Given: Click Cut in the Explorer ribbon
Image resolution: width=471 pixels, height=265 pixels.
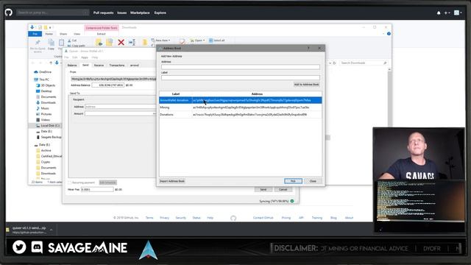Looking at the screenshot, I should coord(72,40).
